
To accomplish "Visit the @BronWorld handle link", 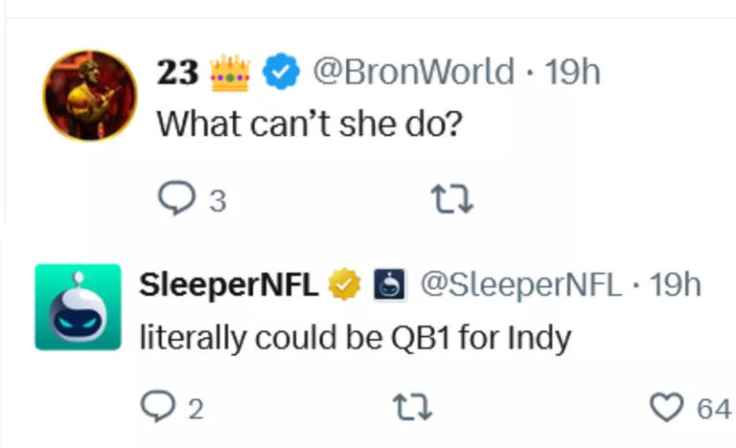I will point(414,73).
